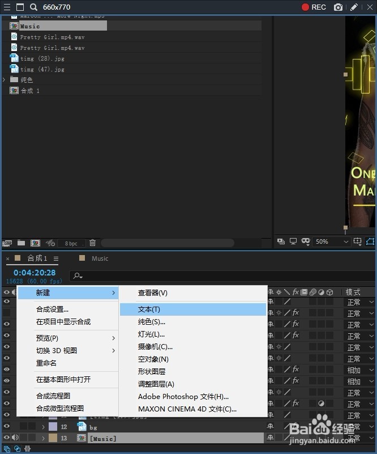Screen dimensions: 377x454
Task: Toggle visibility eye of layer 13 Music
Action: (x=6, y=438)
